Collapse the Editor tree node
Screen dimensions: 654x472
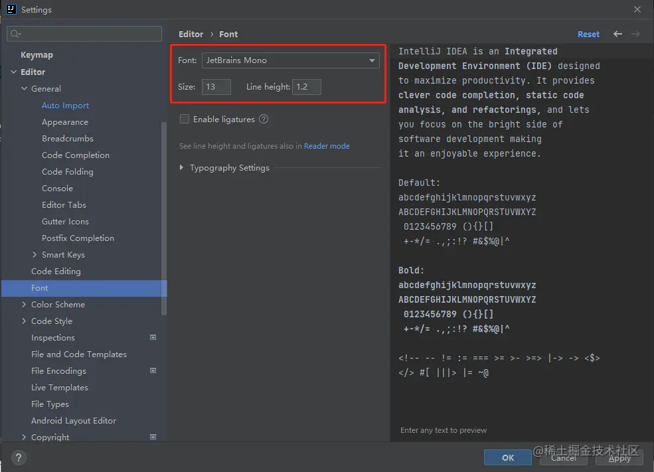[x=14, y=72]
